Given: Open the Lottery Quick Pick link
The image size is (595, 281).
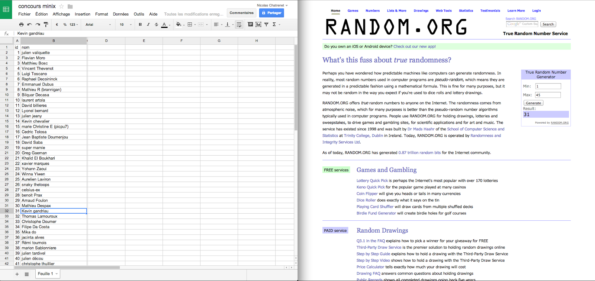Looking at the screenshot, I should click(x=372, y=181).
